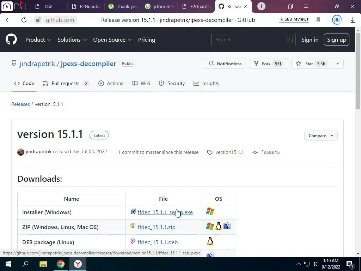This screenshot has width=361, height=271.
Task: Expand the Product menu
Action: pyautogui.click(x=38, y=40)
